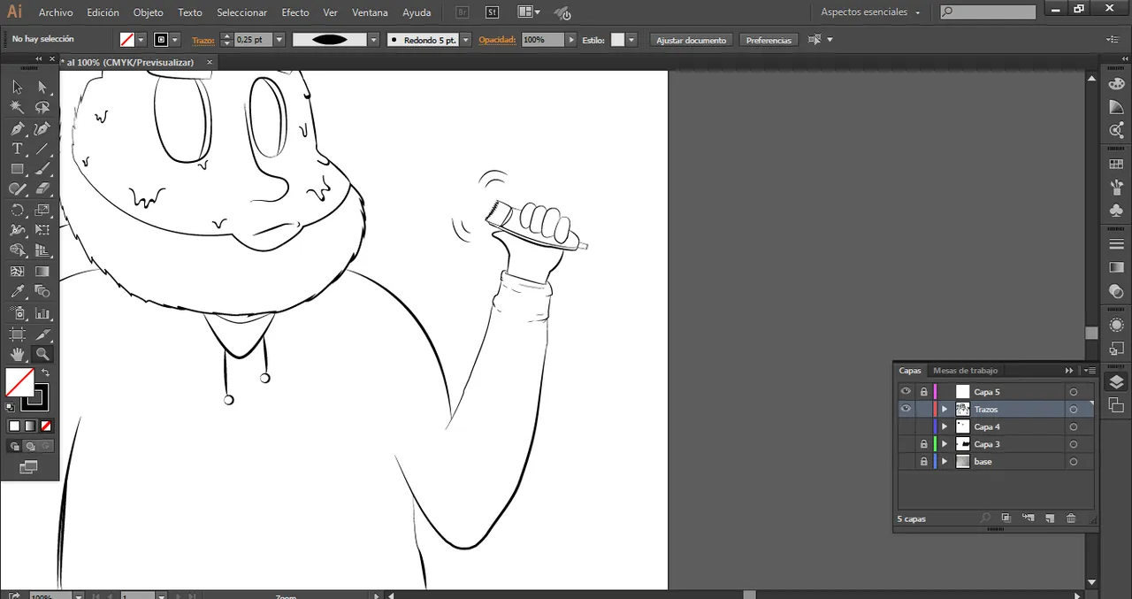
Task: Delete layer using the trash icon
Action: pos(1071,518)
